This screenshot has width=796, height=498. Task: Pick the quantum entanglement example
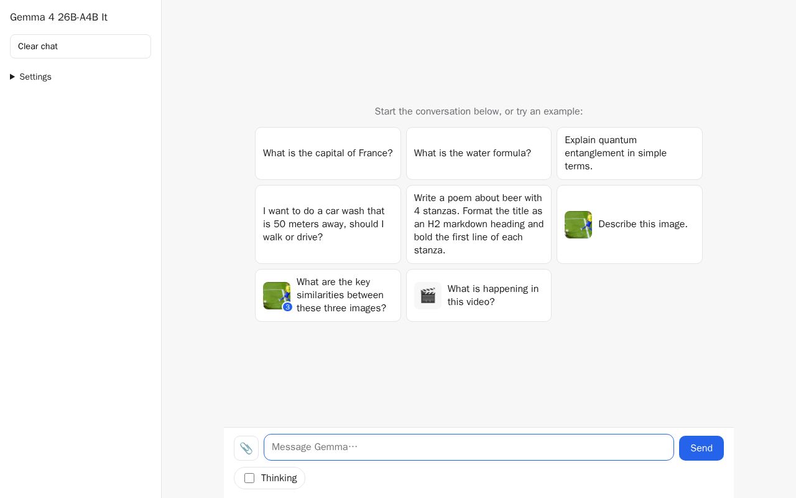(629, 153)
